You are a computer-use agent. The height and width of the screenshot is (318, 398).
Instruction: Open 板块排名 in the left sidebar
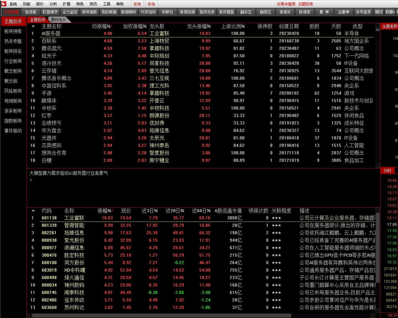pyautogui.click(x=13, y=51)
